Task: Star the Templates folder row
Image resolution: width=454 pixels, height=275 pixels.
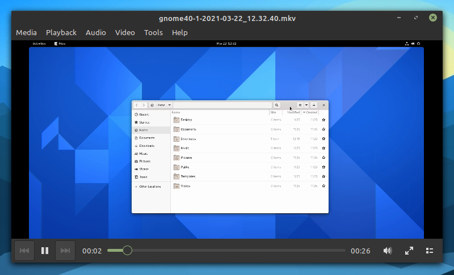Action: point(323,176)
